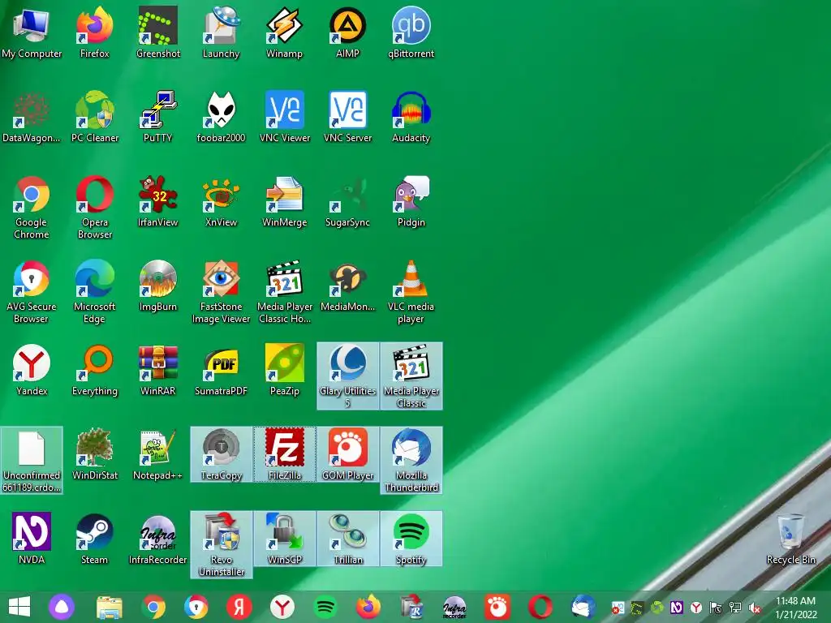Click the WinDirStat desktop shortcut
831x623 pixels.
click(x=94, y=454)
